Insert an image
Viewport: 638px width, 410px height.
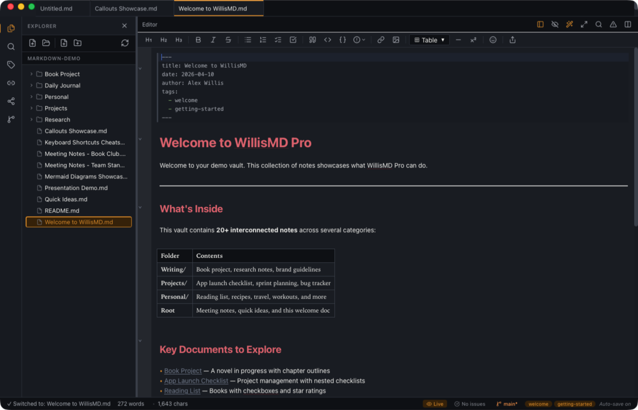396,40
